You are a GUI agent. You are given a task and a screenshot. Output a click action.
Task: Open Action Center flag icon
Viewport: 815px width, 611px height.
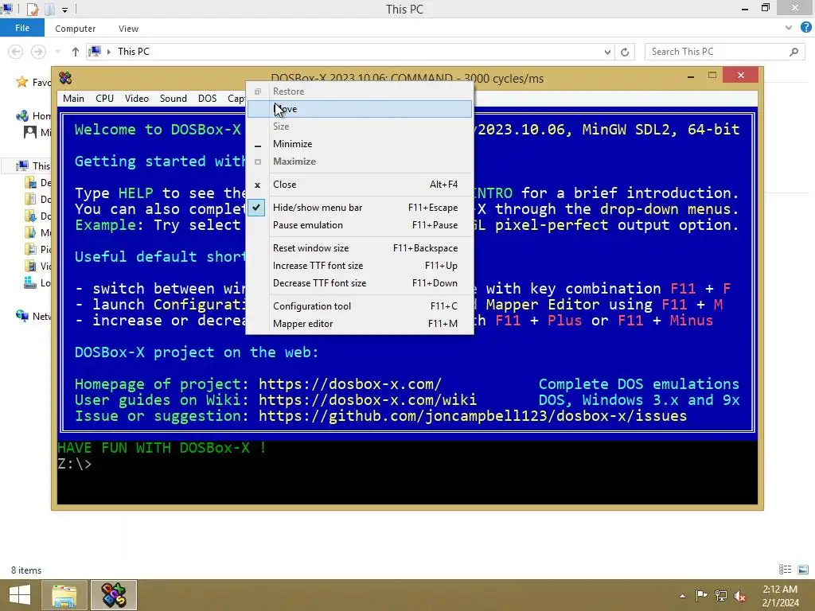pos(701,596)
